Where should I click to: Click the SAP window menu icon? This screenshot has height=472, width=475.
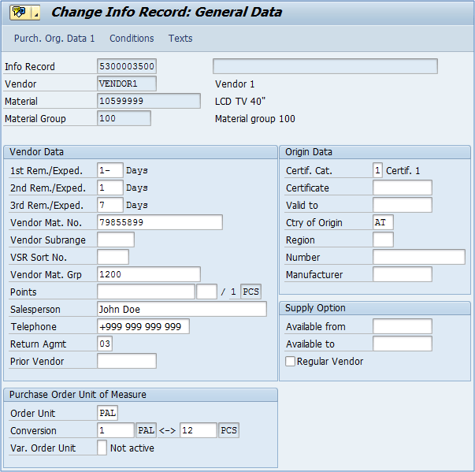pos(19,13)
